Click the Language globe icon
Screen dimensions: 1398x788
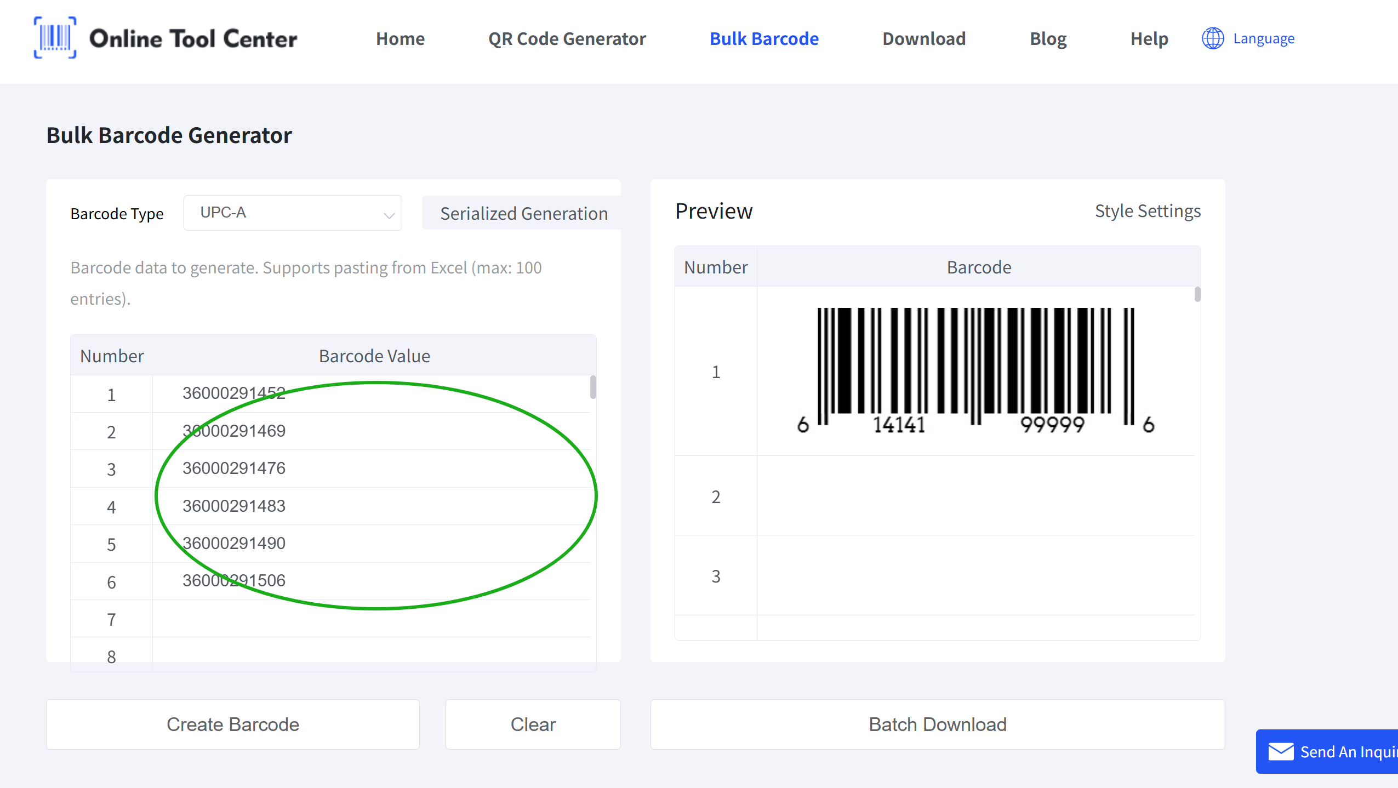(1212, 38)
